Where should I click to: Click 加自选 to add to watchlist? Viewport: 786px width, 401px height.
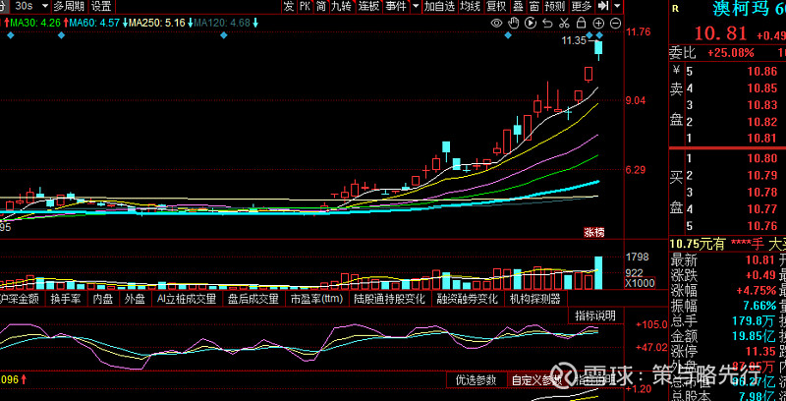click(437, 6)
